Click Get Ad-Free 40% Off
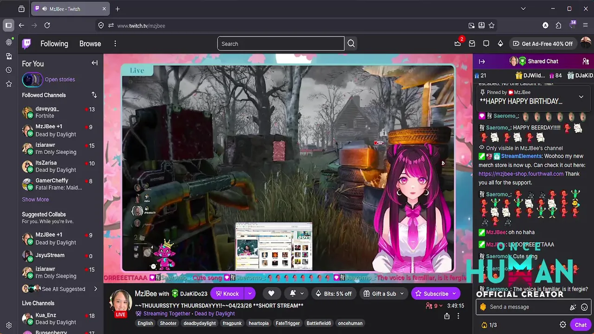Image resolution: width=594 pixels, height=334 pixels. (542, 44)
